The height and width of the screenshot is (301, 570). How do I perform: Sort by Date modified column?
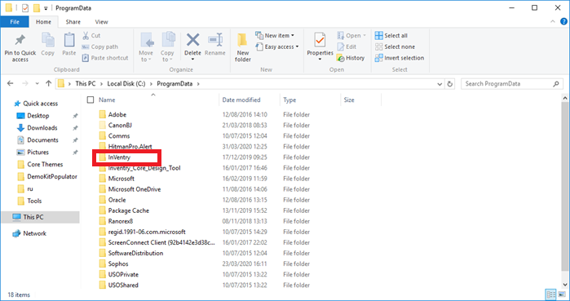point(241,100)
